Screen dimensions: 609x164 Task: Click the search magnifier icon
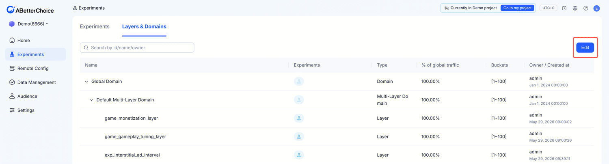86,47
